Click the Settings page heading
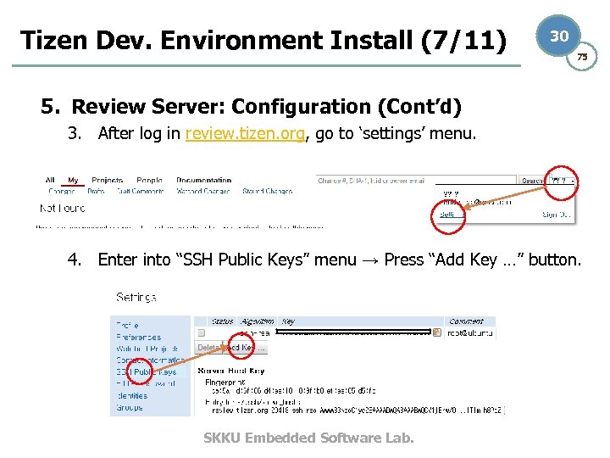 [136, 298]
